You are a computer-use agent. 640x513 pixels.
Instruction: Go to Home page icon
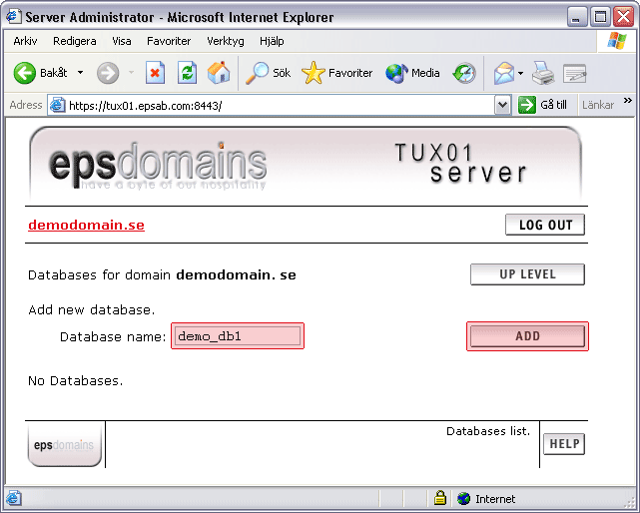point(219,73)
